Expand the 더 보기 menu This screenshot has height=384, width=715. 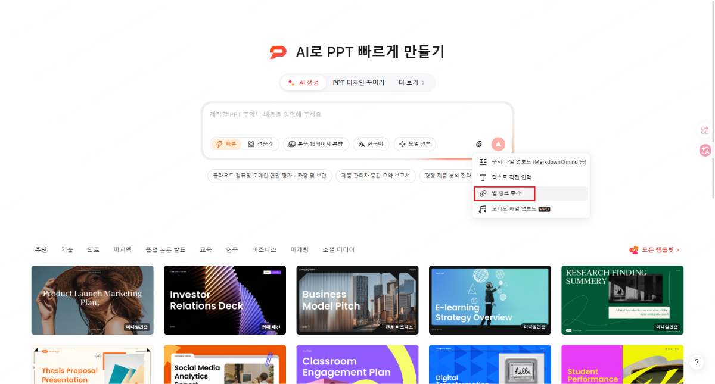pos(410,83)
